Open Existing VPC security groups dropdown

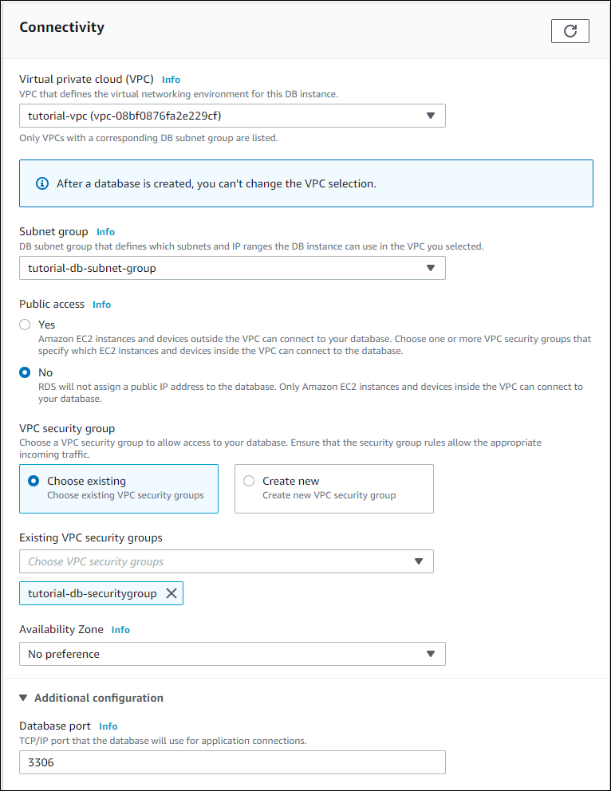tap(227, 561)
